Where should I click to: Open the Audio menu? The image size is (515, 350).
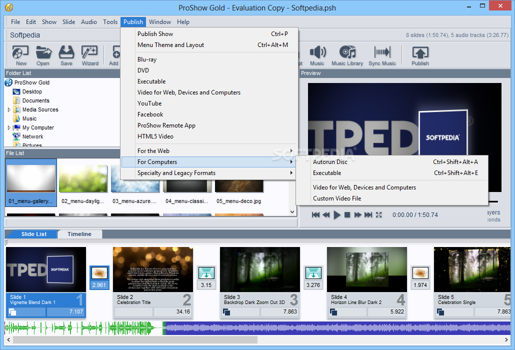coord(88,22)
